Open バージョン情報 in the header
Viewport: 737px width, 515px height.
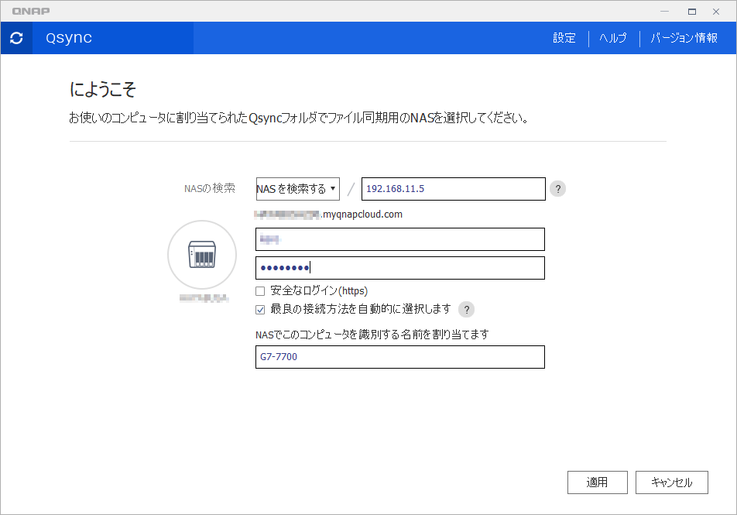click(x=684, y=38)
